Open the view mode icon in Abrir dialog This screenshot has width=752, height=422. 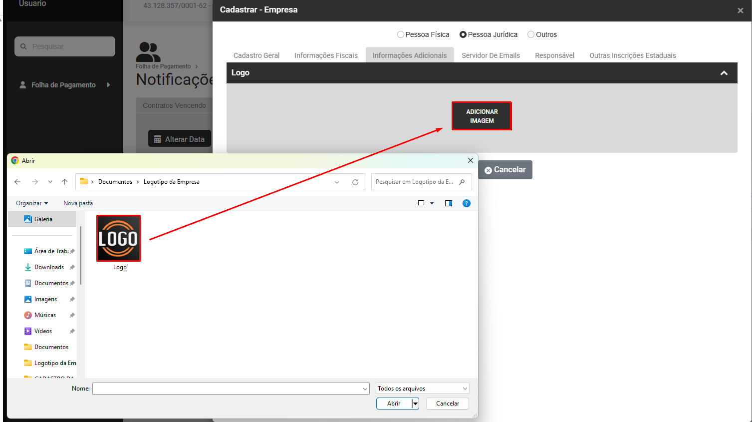tap(421, 203)
